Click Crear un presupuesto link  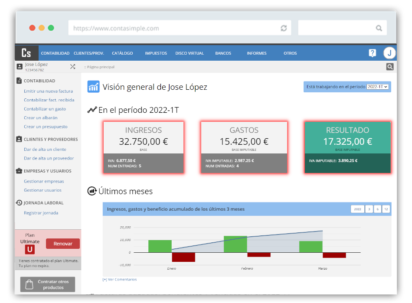[x=46, y=127]
